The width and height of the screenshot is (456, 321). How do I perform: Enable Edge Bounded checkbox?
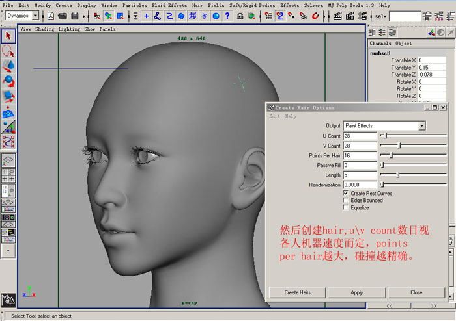click(x=345, y=200)
